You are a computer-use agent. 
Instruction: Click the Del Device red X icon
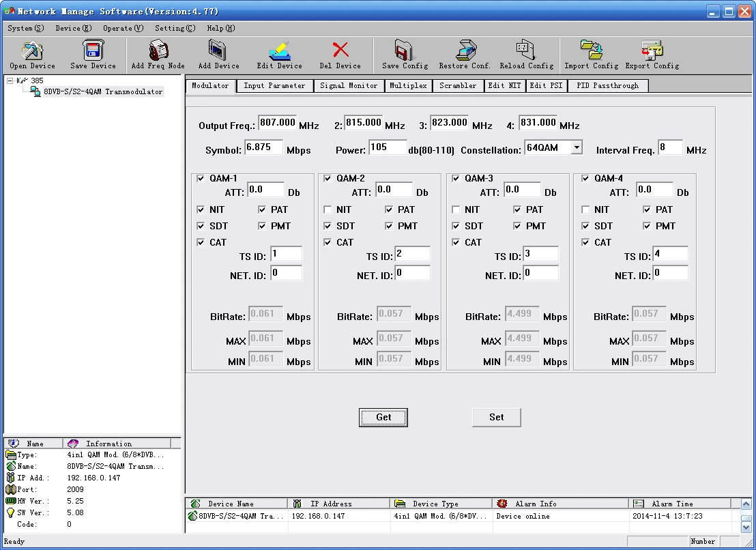pyautogui.click(x=340, y=51)
